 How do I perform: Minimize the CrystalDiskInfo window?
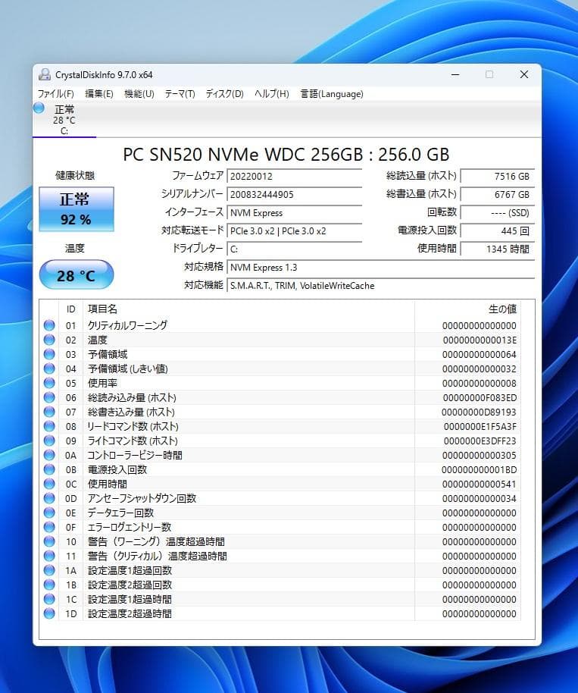(455, 75)
